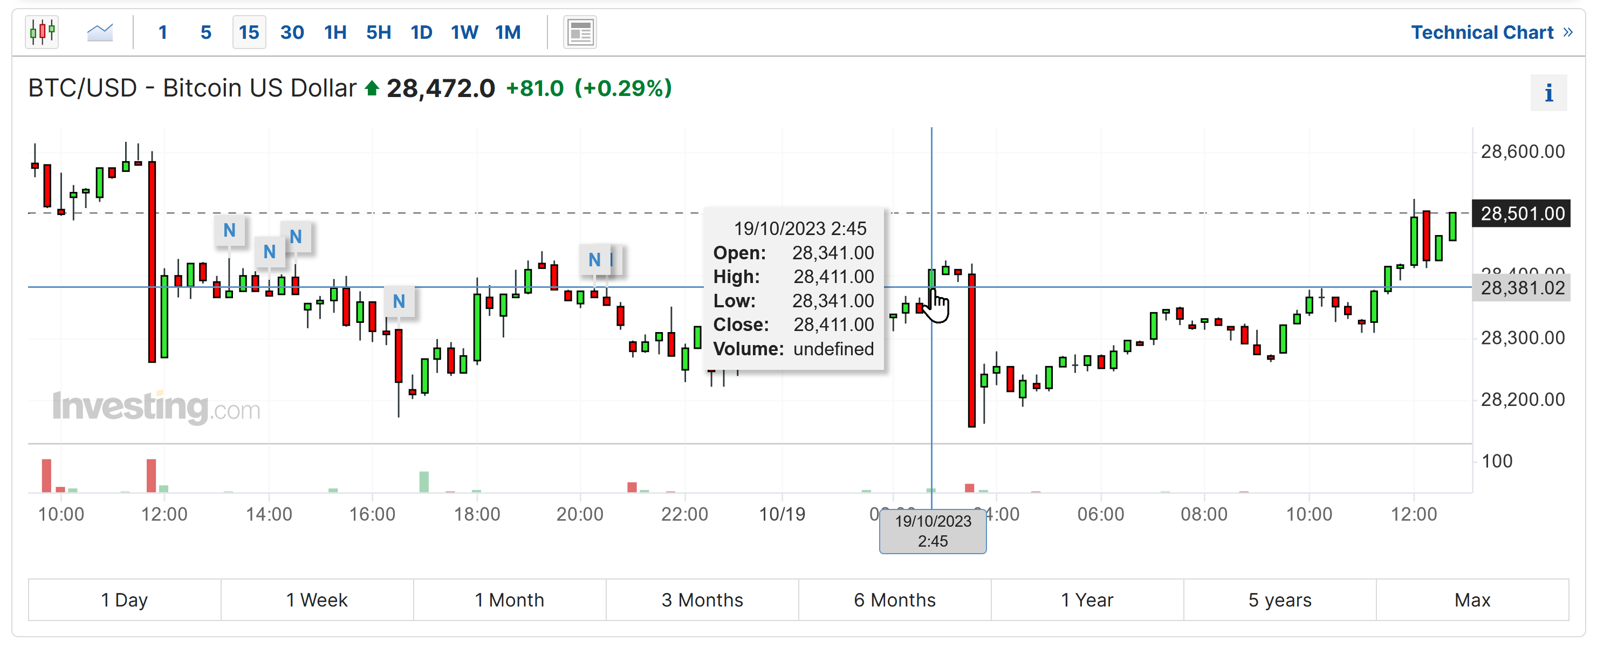
Task: Switch to area chart type icon
Action: click(100, 32)
